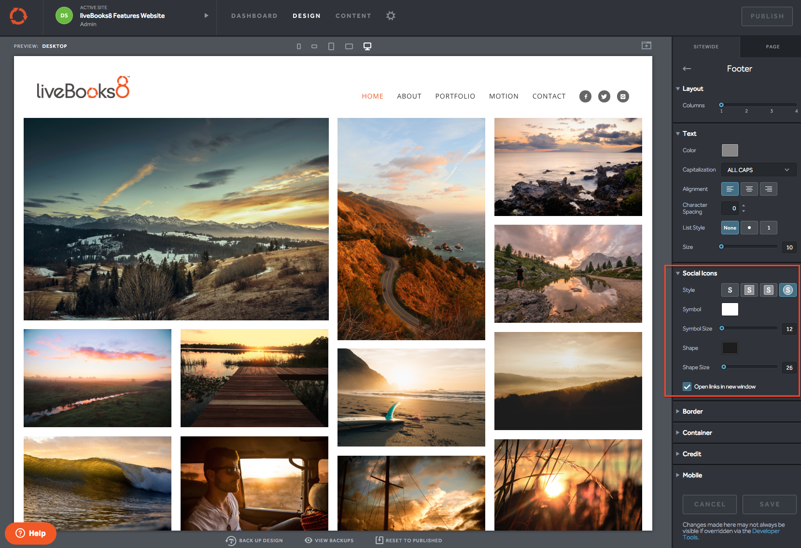Expand the Container section
801x548 pixels.
(697, 433)
